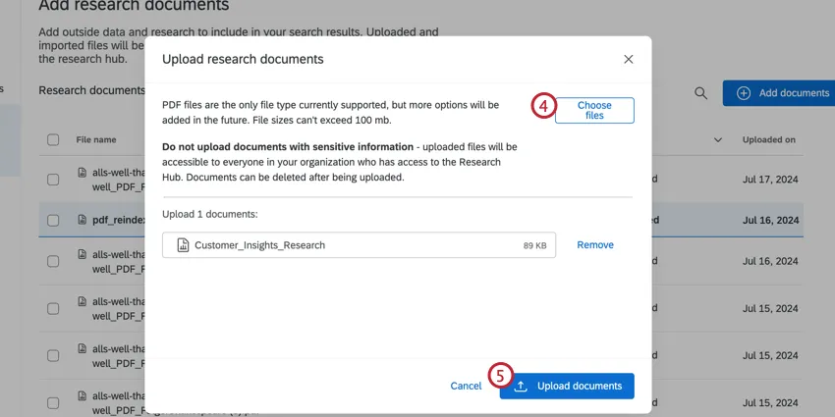Click the red step 5 marker badge
This screenshot has width=835, height=417.
[501, 376]
